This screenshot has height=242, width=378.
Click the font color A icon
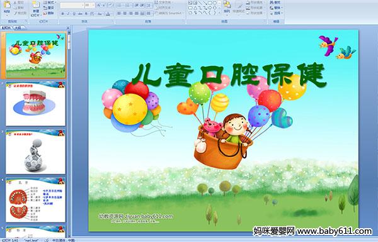(108, 14)
